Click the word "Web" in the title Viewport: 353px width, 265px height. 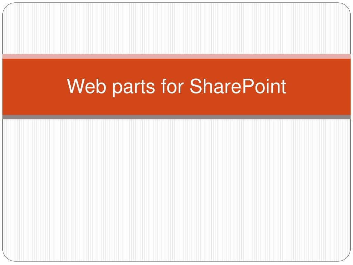pos(87,86)
